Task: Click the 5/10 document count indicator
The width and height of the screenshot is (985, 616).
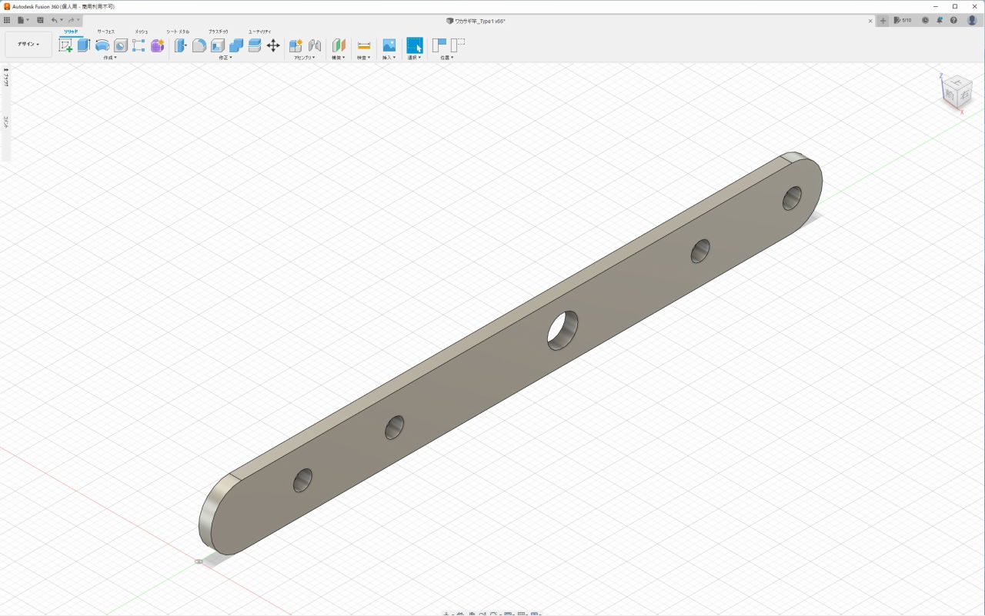Action: (903, 21)
